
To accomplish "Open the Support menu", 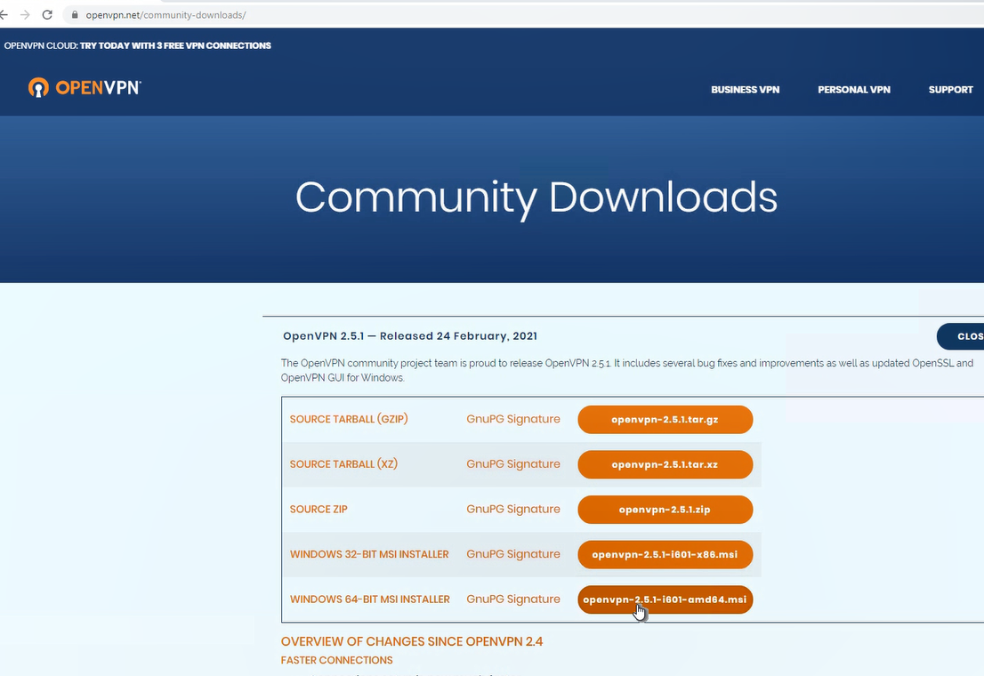I will [951, 90].
